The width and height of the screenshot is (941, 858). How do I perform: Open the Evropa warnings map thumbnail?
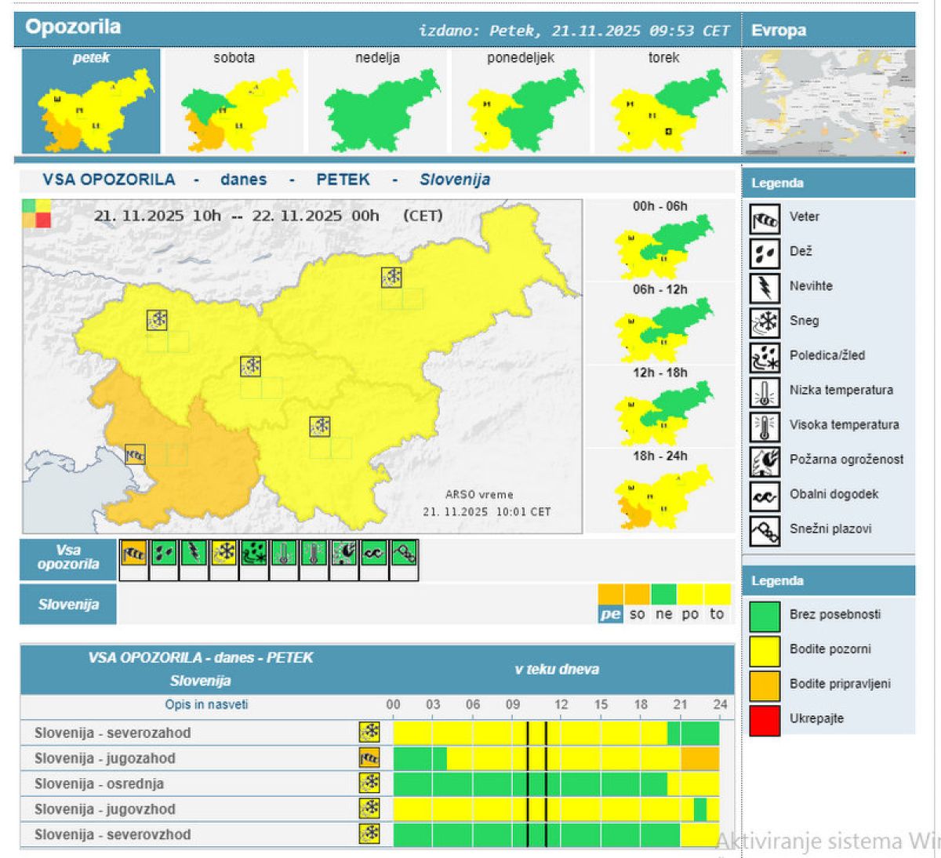pos(828,102)
